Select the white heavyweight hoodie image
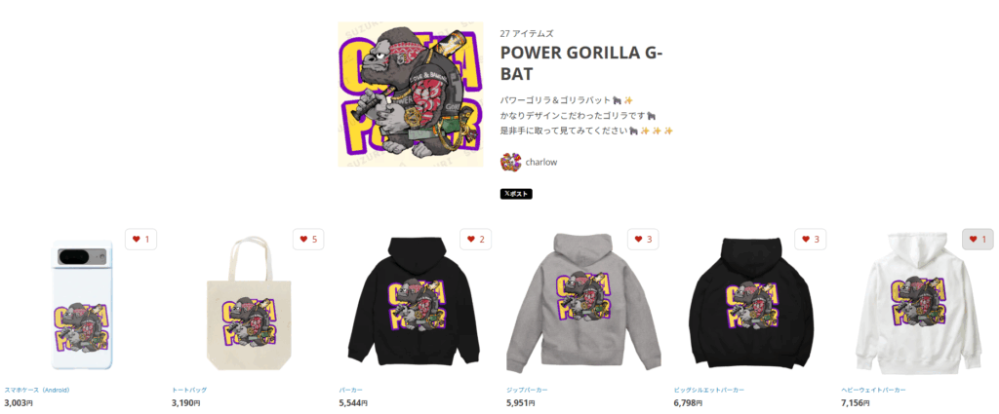This screenshot has height=414, width=999. coord(917,303)
